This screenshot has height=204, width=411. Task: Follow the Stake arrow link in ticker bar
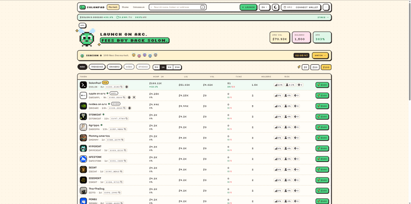323,17
